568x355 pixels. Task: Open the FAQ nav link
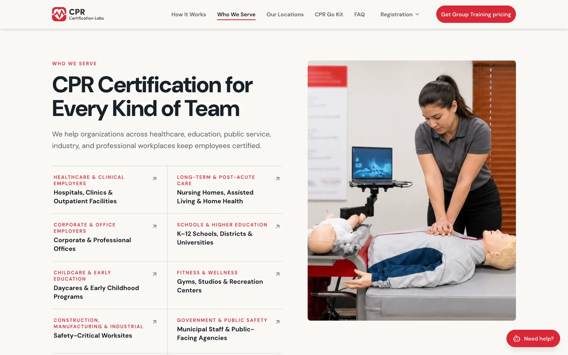click(359, 15)
